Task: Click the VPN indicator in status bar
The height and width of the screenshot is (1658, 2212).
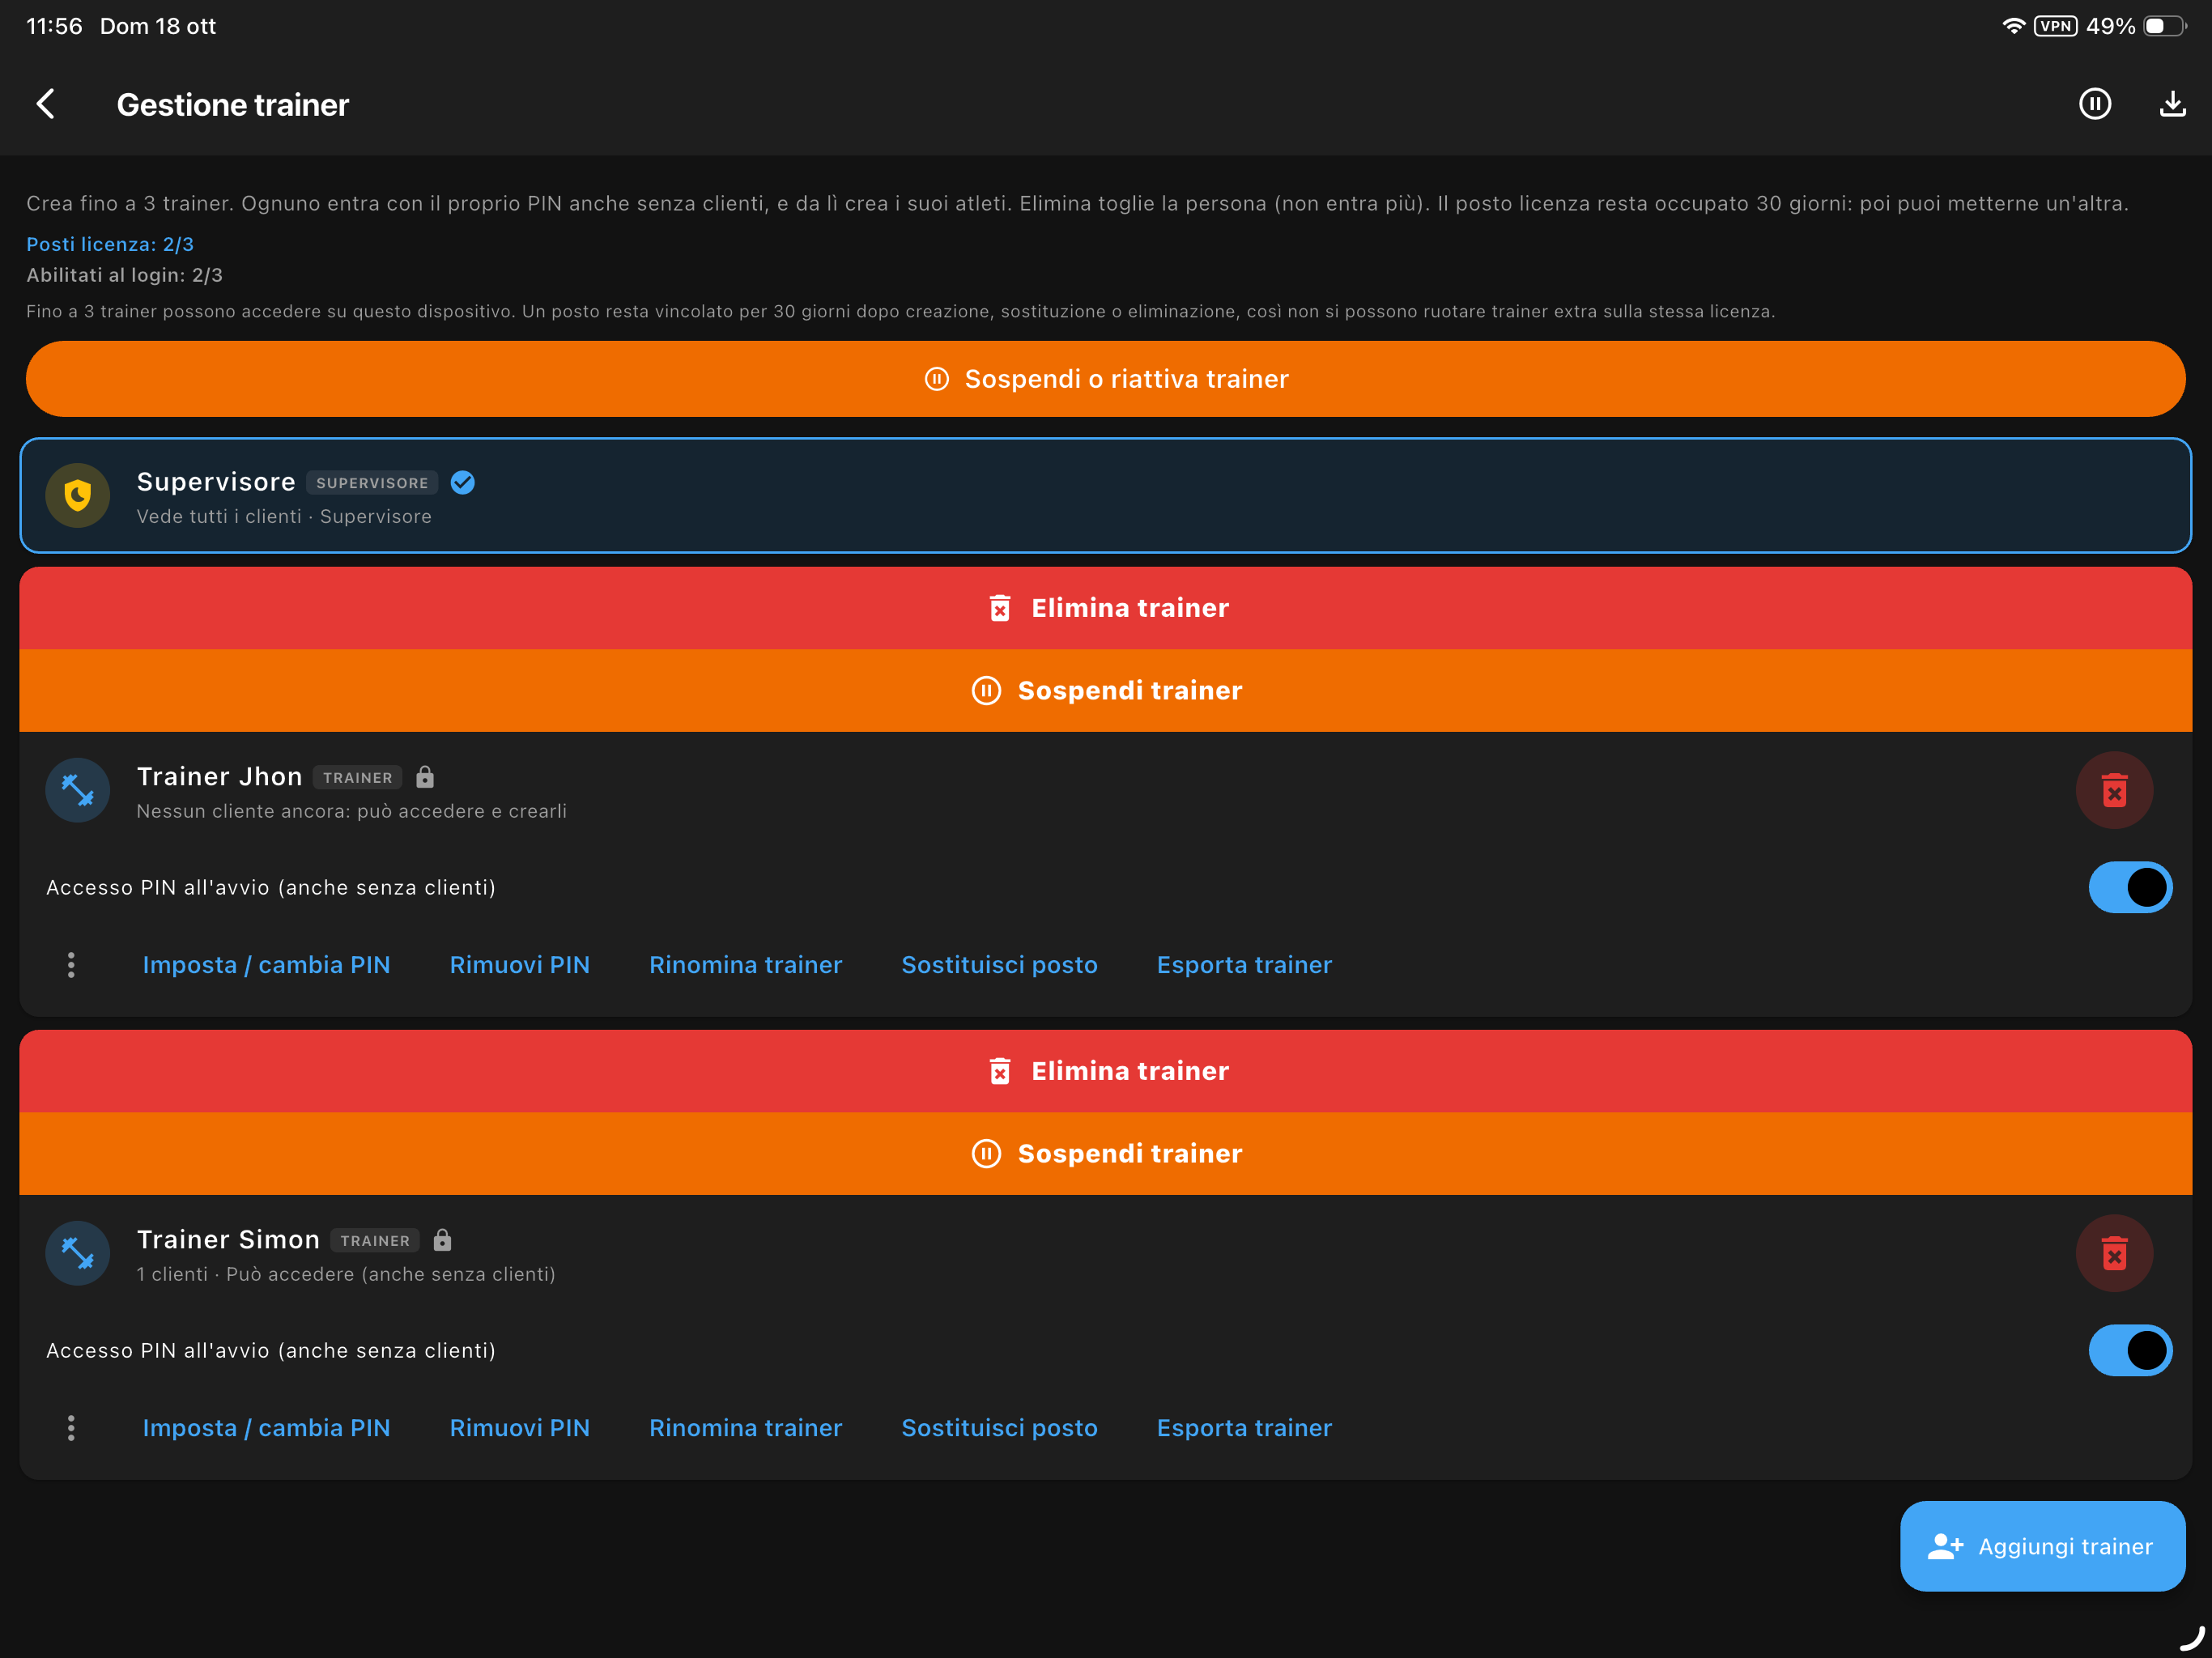Action: tap(2055, 26)
